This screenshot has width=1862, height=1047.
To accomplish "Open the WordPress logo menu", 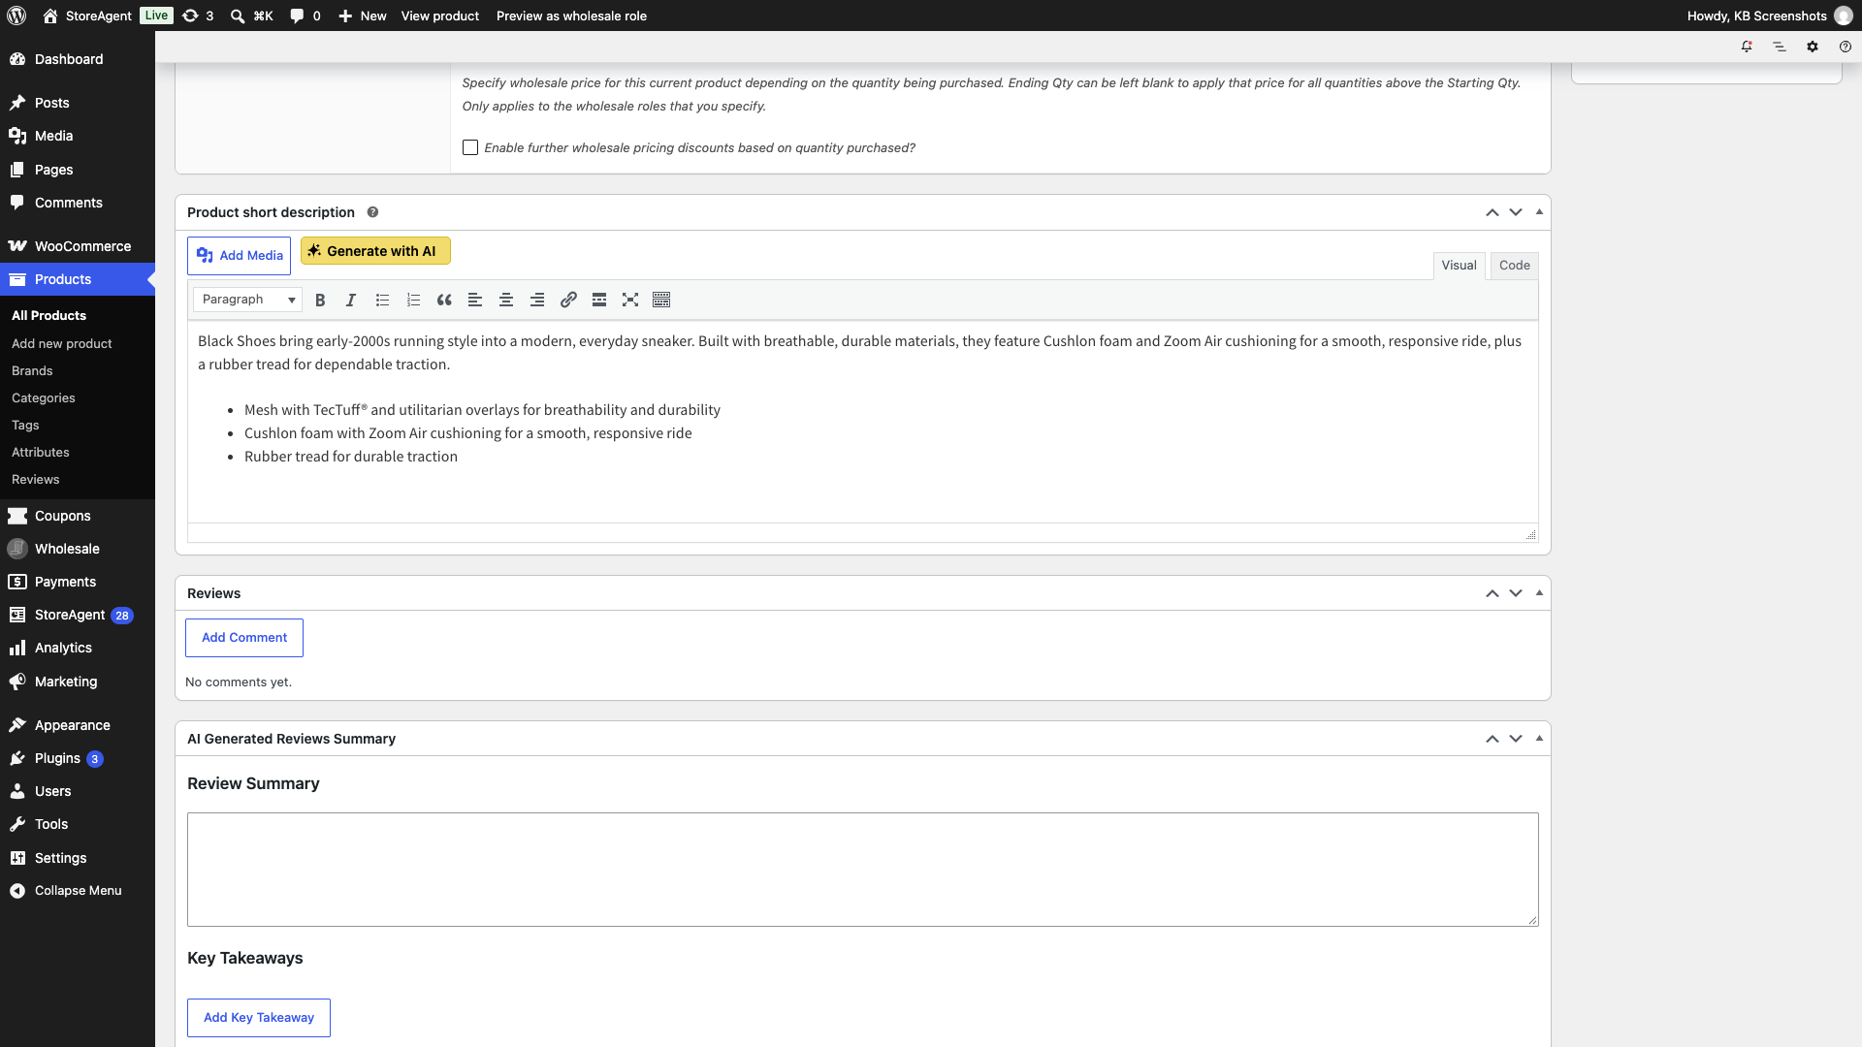I will [x=16, y=16].
